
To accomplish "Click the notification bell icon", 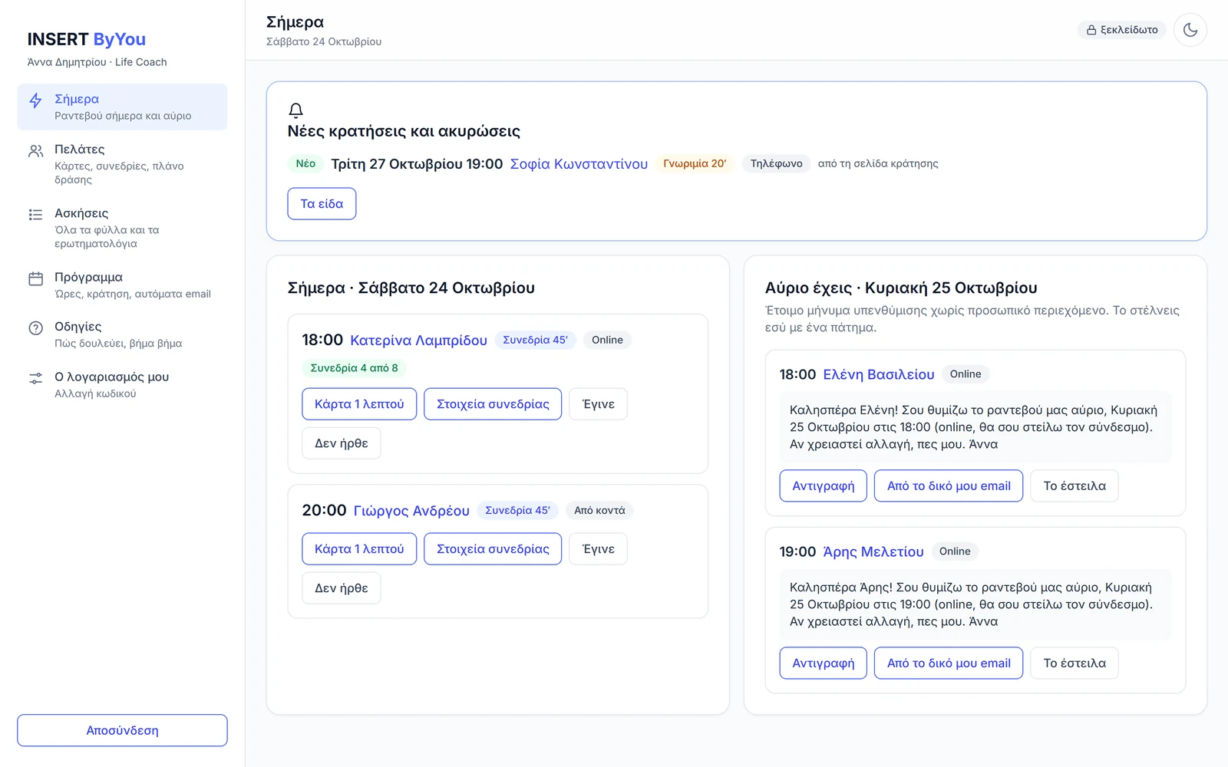I will pyautogui.click(x=295, y=110).
